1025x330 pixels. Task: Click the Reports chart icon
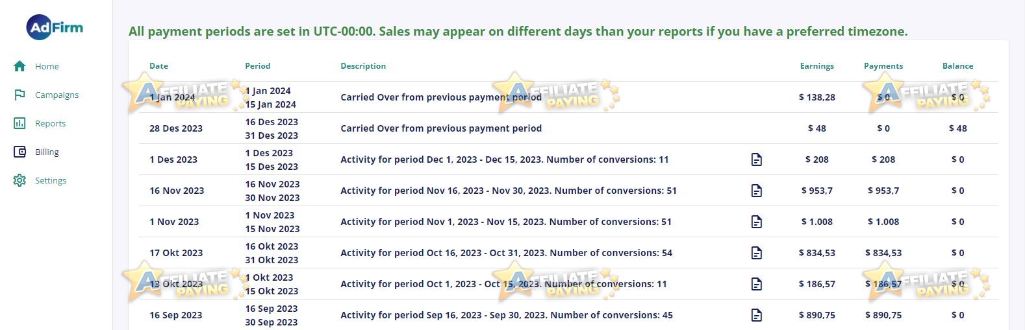19,123
